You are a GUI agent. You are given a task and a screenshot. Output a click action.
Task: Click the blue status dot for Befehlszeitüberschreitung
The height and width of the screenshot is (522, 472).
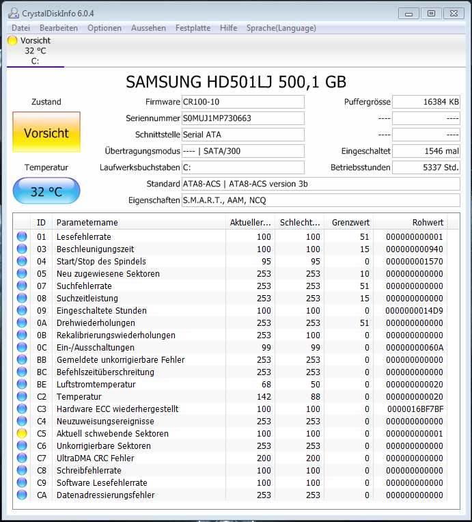22,372
